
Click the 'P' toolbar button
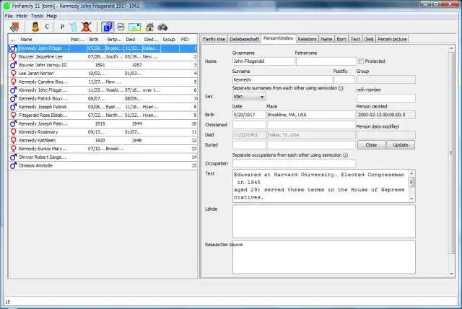(x=62, y=27)
